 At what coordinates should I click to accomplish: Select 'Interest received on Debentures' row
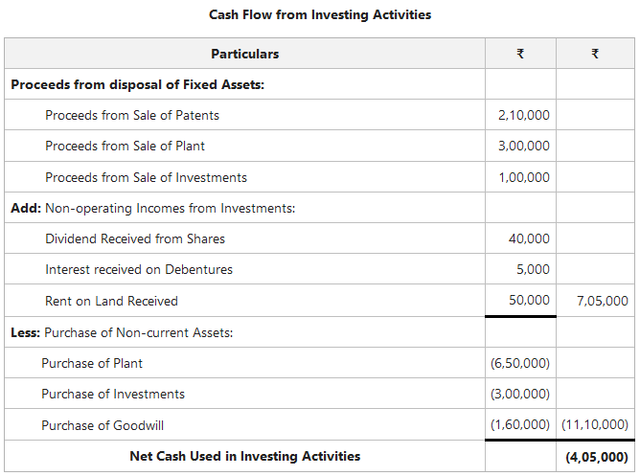(139, 269)
